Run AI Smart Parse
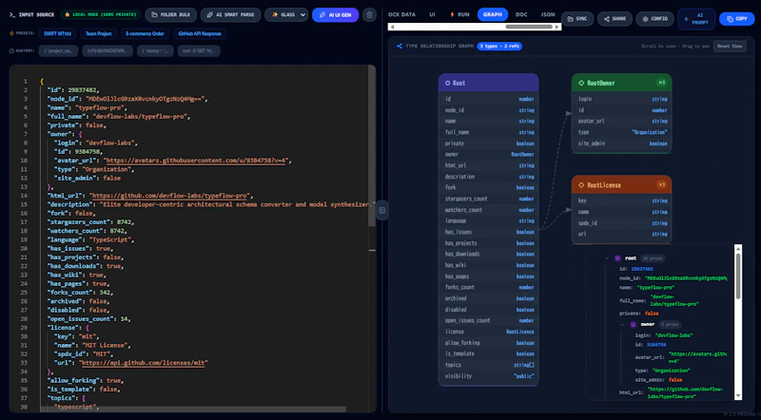This screenshot has height=420, width=761. point(230,15)
